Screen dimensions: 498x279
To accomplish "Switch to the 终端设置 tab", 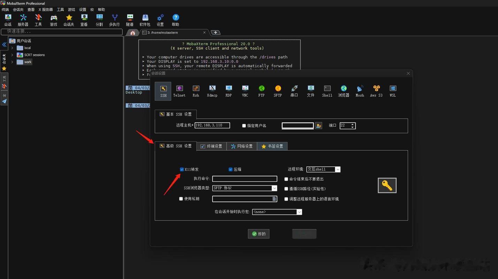I will tap(212, 146).
